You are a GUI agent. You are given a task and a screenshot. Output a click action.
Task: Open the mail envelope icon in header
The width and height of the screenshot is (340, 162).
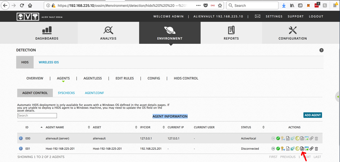coord(257,16)
